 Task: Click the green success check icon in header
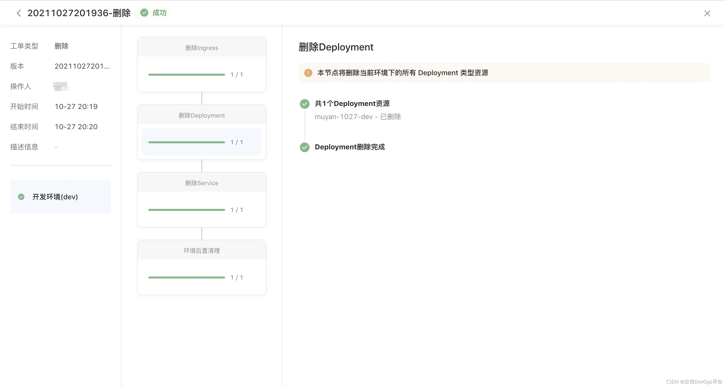pyautogui.click(x=144, y=13)
